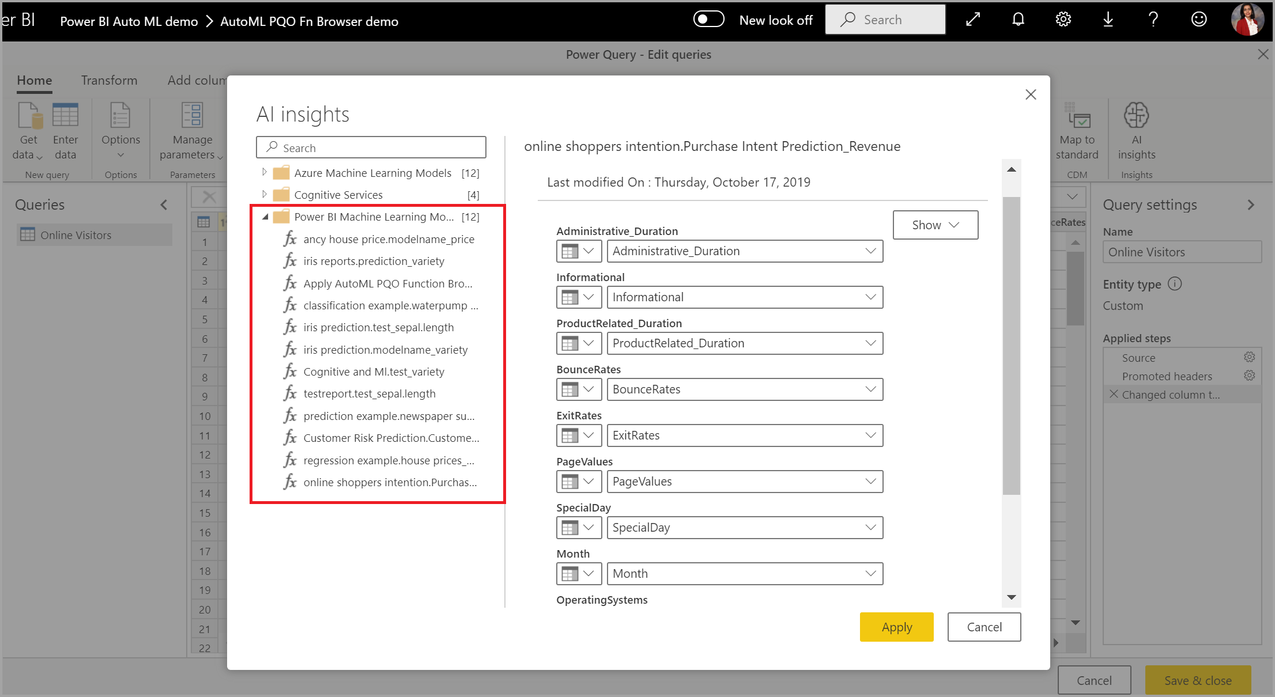Select the BounceRates column dropdown

(x=741, y=388)
